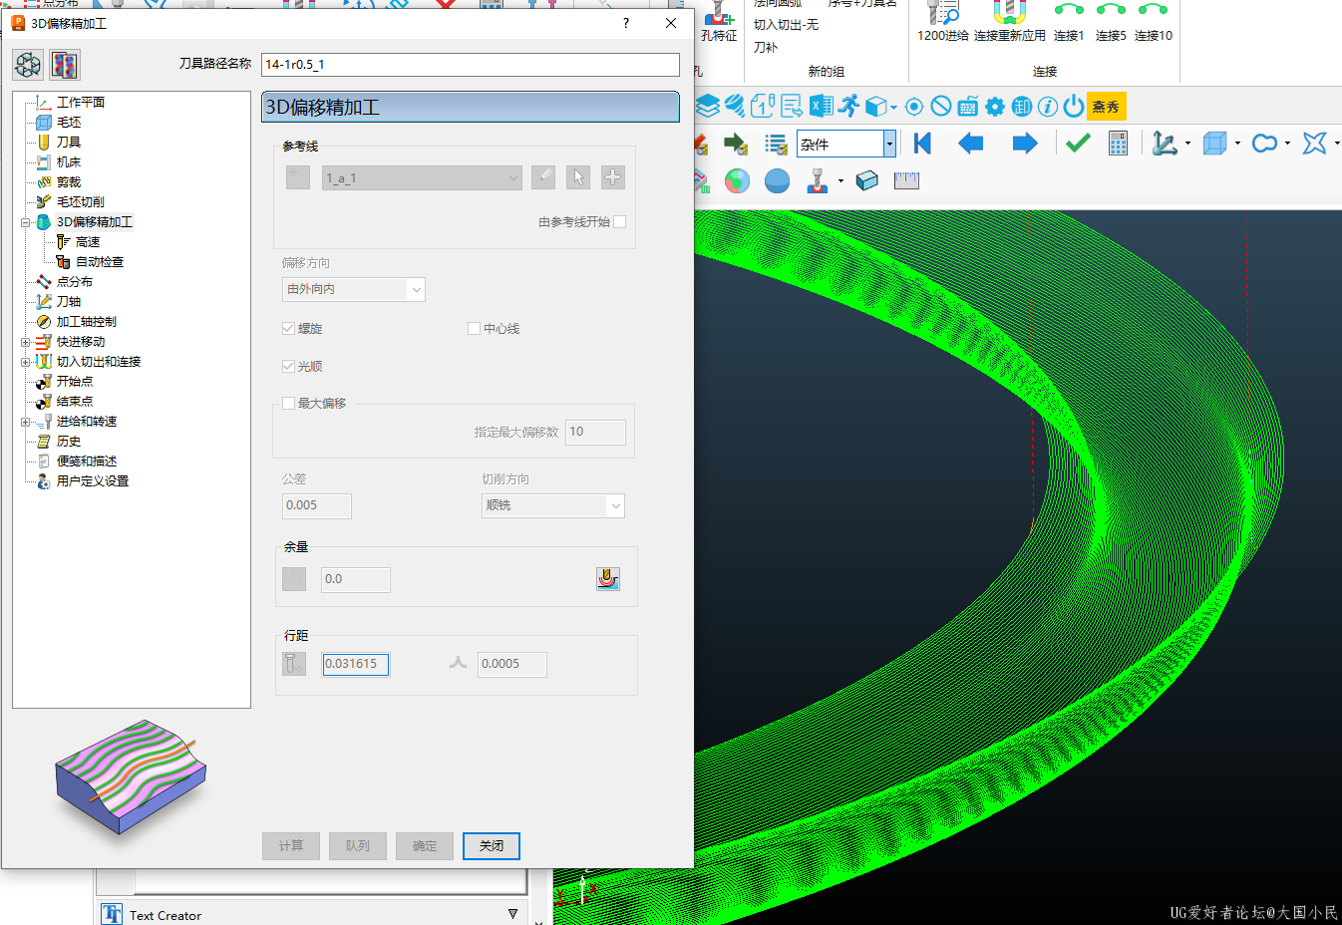
Task: Click the component thickness icon beside 余量
Action: [608, 579]
